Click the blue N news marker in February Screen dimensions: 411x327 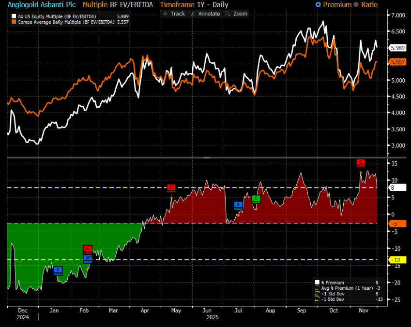tap(88, 258)
